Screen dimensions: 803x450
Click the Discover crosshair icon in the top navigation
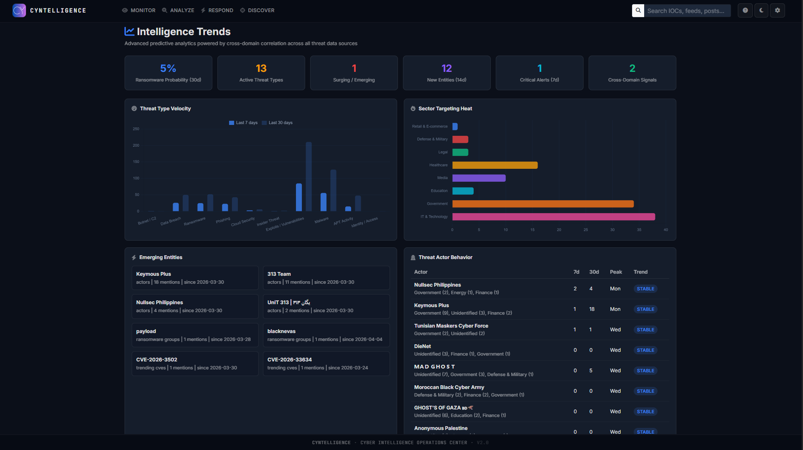(242, 10)
